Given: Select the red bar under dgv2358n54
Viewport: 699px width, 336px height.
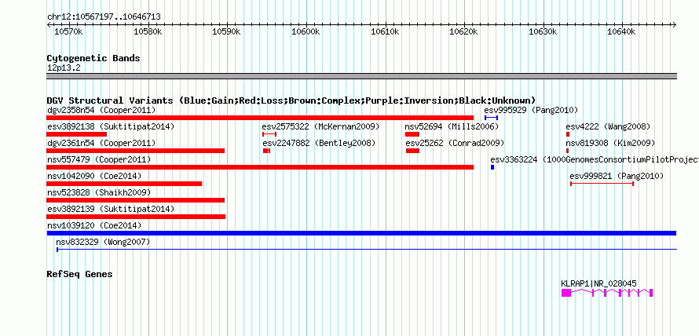Looking at the screenshot, I should click(x=260, y=118).
